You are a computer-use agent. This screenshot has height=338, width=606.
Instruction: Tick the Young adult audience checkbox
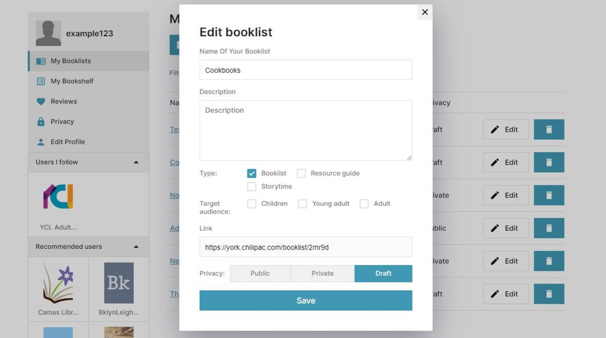pos(302,204)
